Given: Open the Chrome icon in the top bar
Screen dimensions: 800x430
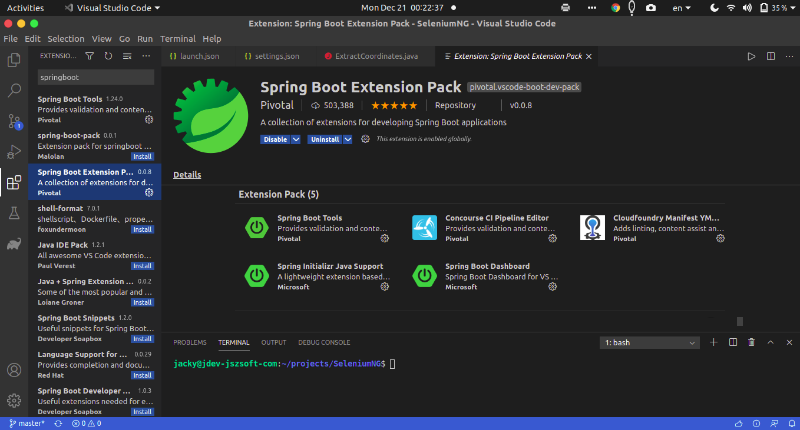Looking at the screenshot, I should click(616, 8).
